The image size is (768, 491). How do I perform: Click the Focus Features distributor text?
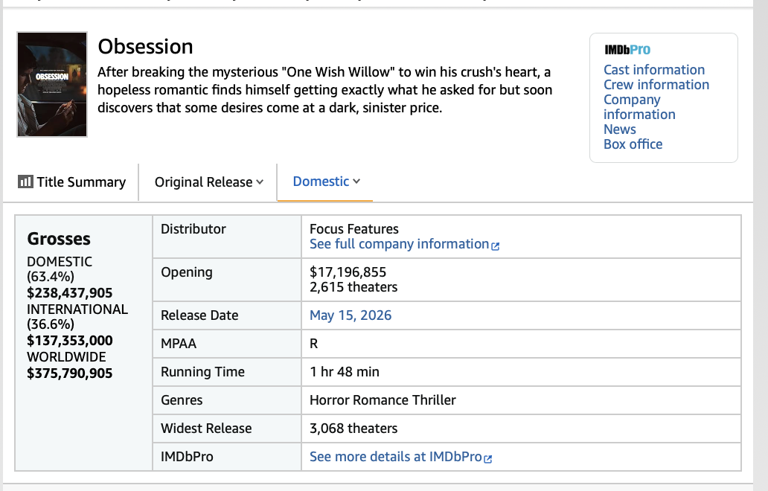[x=354, y=229]
